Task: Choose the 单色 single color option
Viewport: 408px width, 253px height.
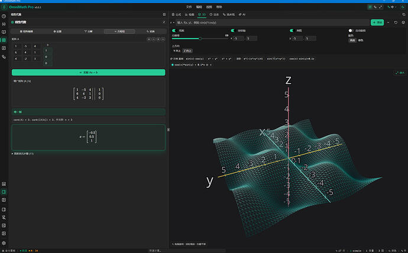Action: [360, 41]
